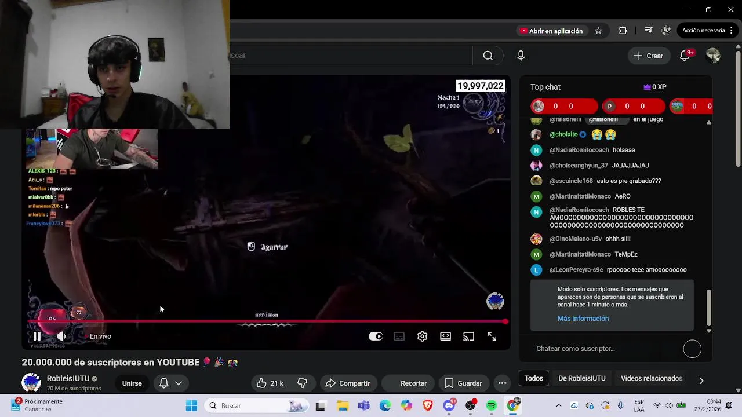This screenshot has width=742, height=417.
Task: Show more chips with right arrow
Action: click(x=701, y=381)
